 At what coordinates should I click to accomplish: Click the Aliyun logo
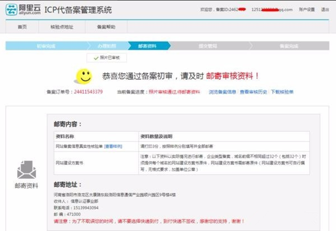(x=23, y=9)
